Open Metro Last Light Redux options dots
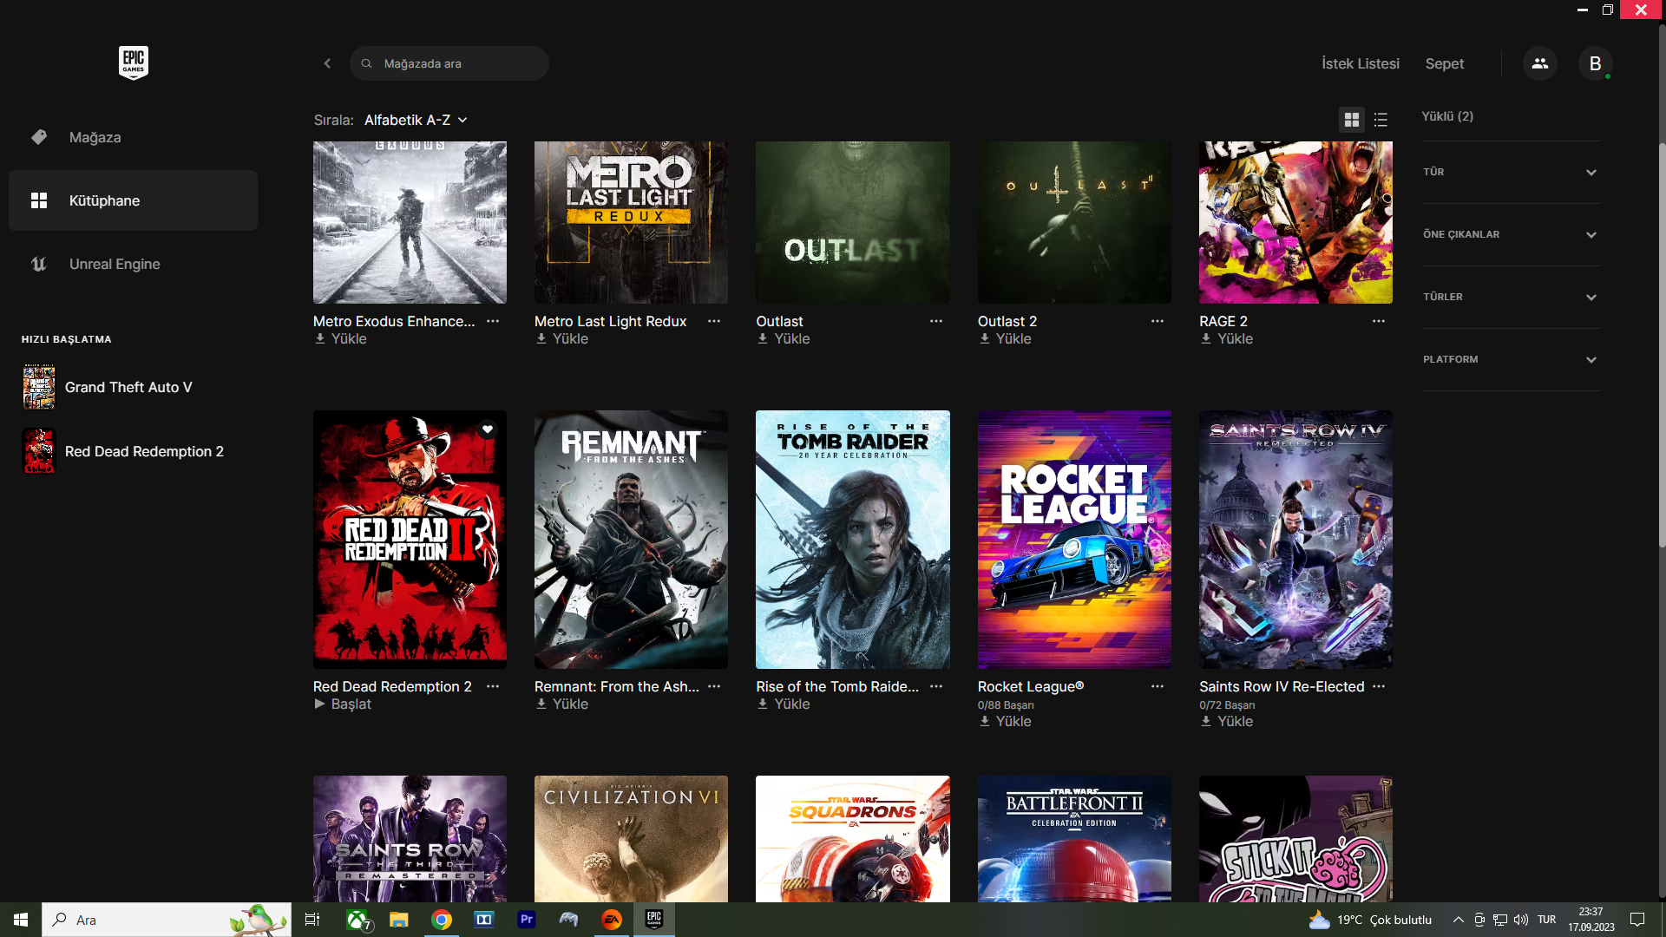Viewport: 1666px width, 937px height. coord(714,321)
